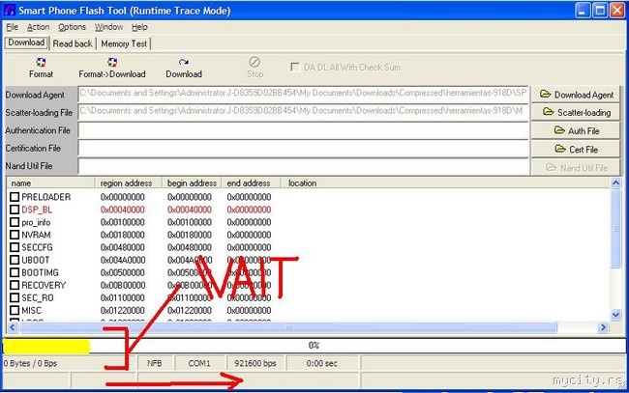
Task: Click the Auth File button
Action: (575, 131)
